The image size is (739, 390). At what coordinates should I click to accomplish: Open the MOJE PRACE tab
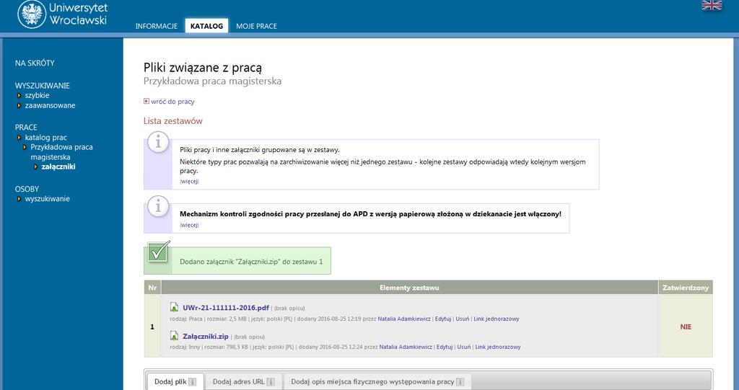pos(256,27)
